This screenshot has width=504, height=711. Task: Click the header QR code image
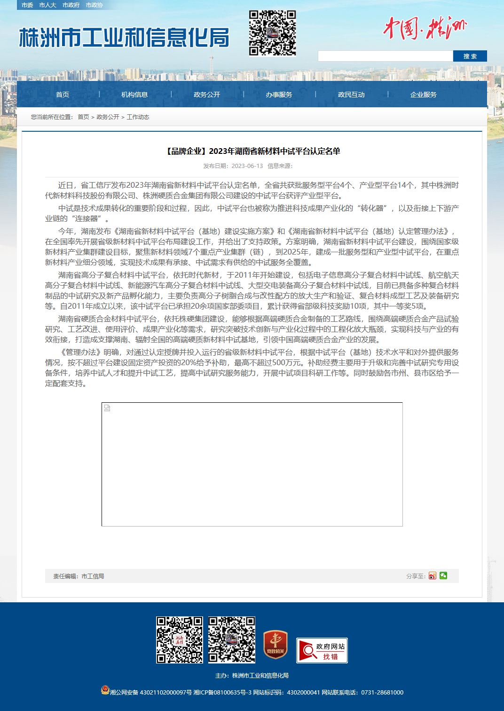click(273, 33)
